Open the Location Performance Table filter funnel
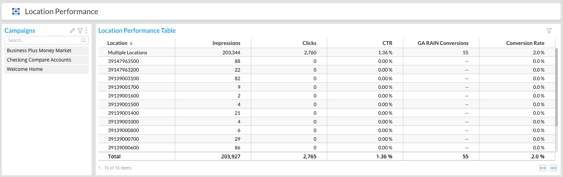Viewport: 563px width, 177px height. (549, 31)
